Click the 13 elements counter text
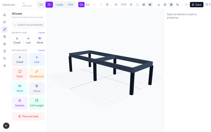Image resolution: width=211 pixels, height=132 pixels. click(27, 4)
